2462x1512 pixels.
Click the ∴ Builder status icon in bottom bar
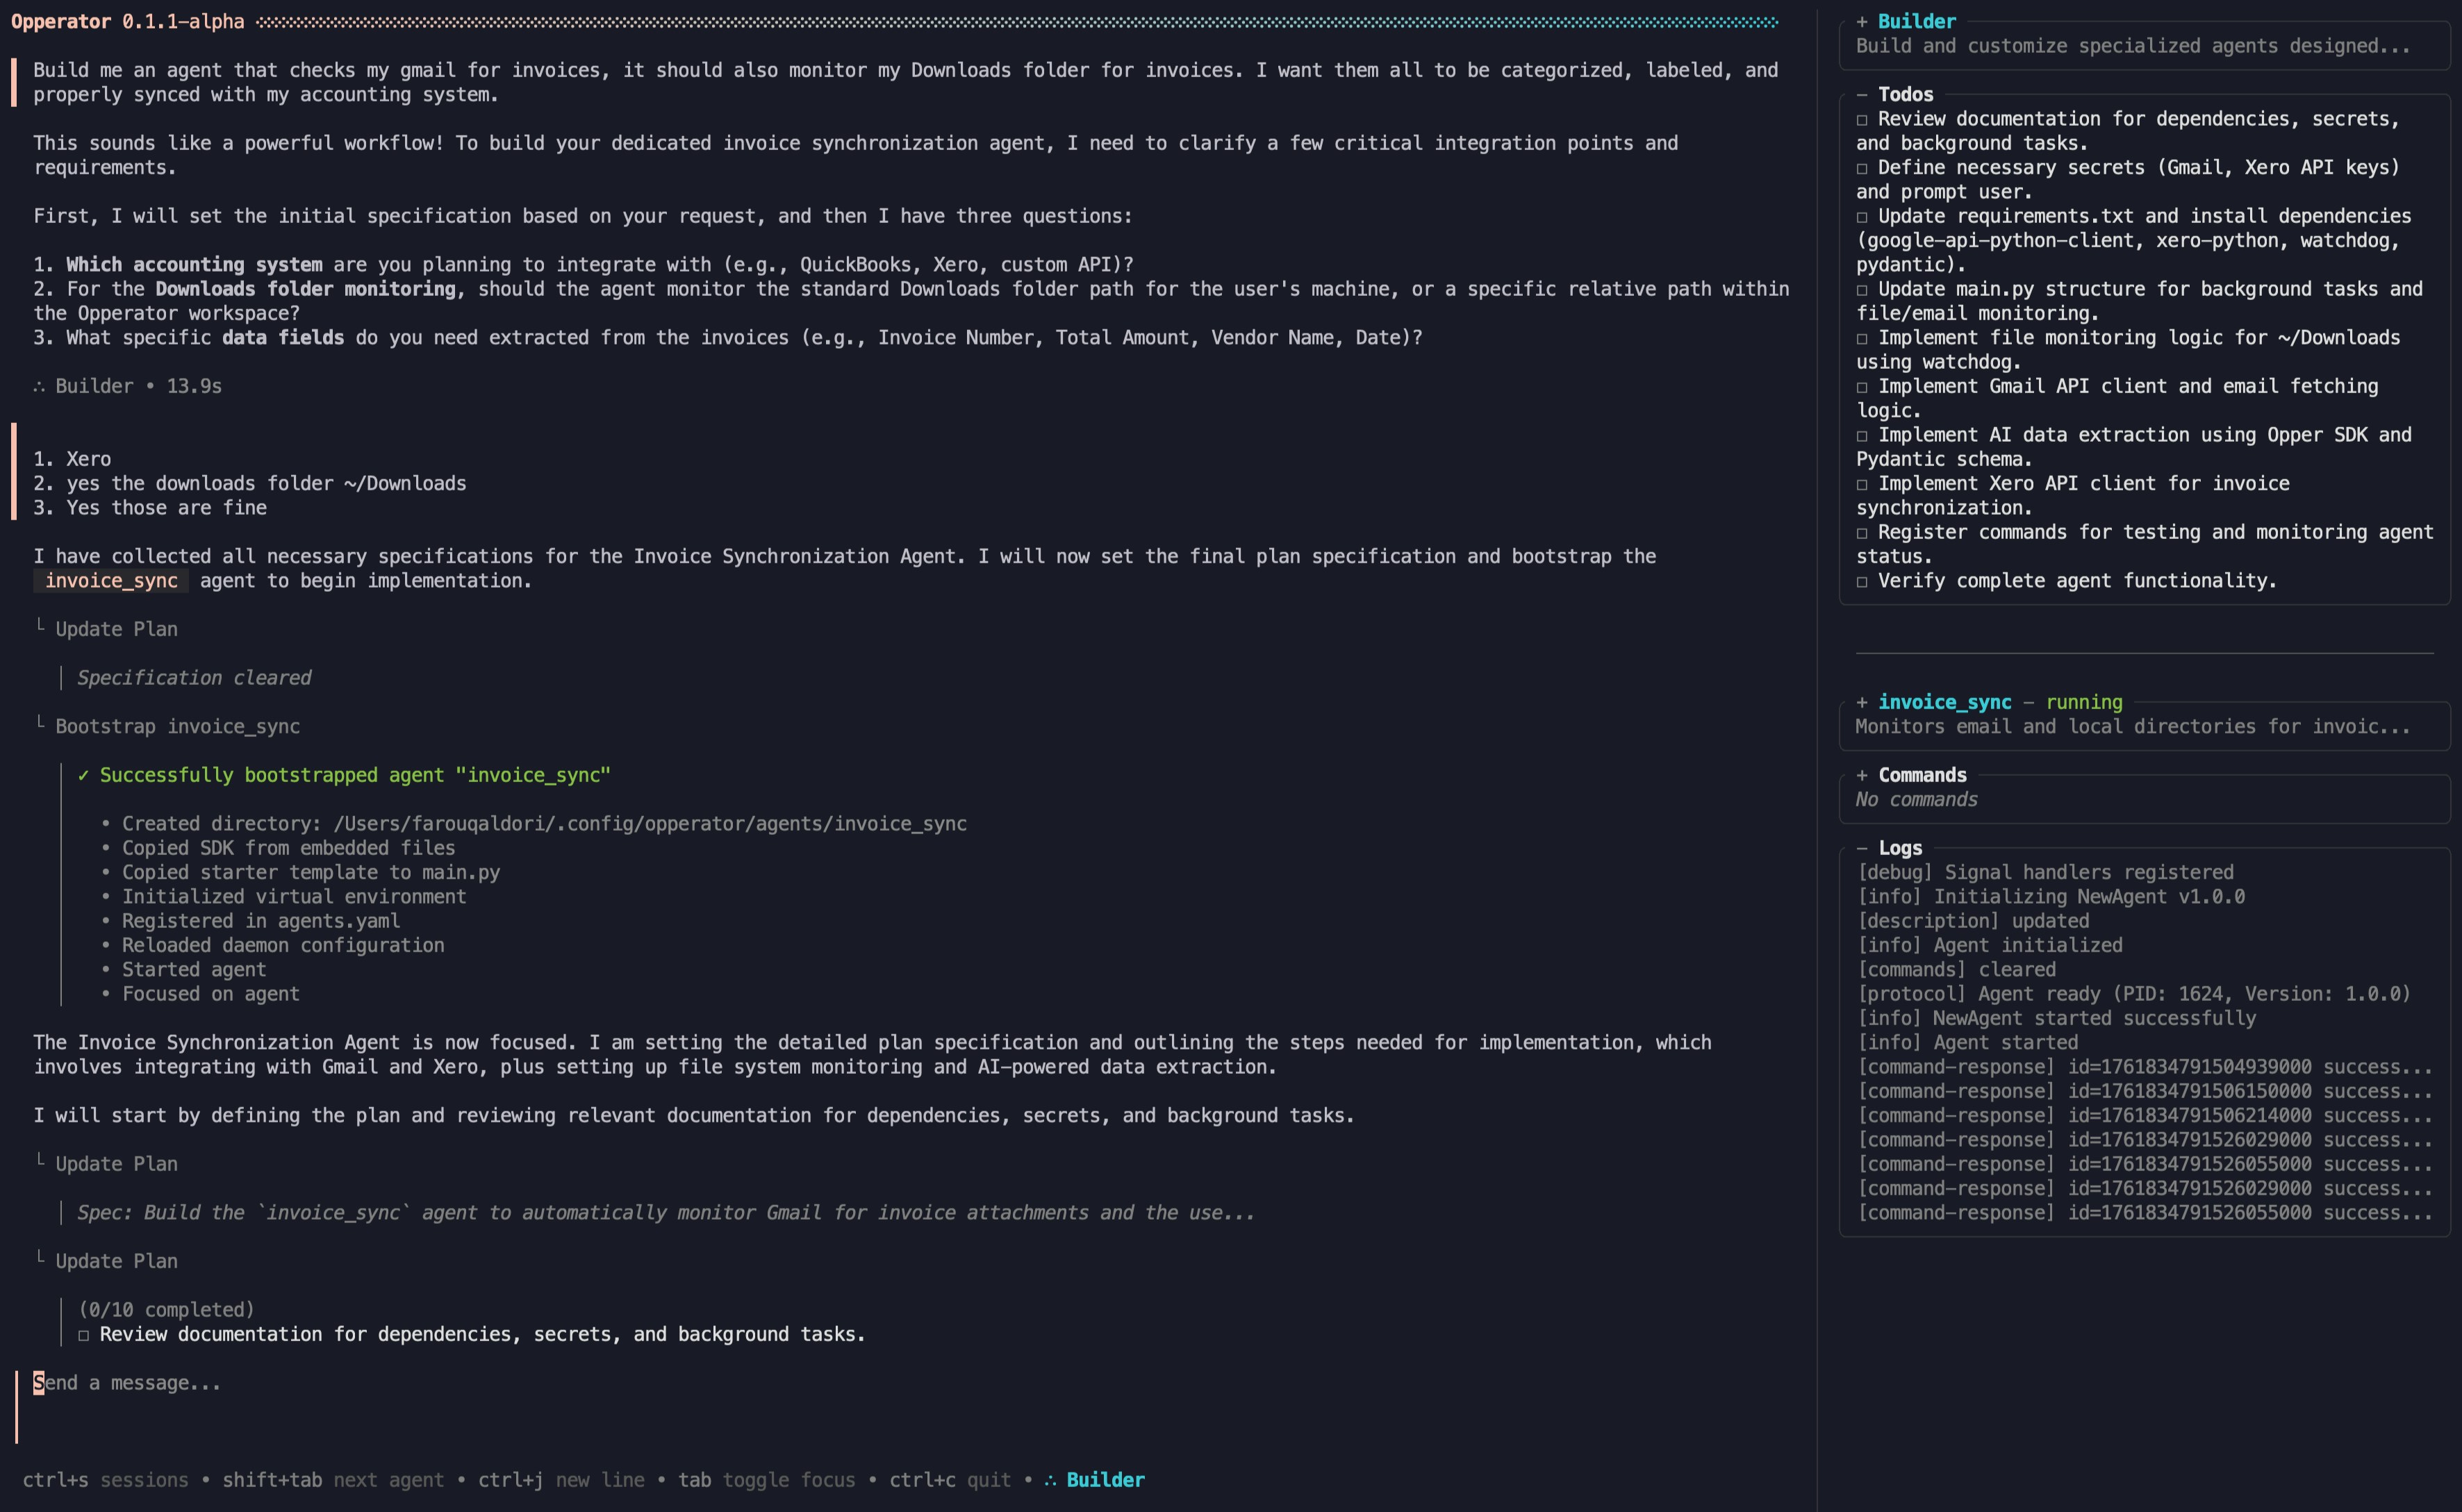(1049, 1479)
